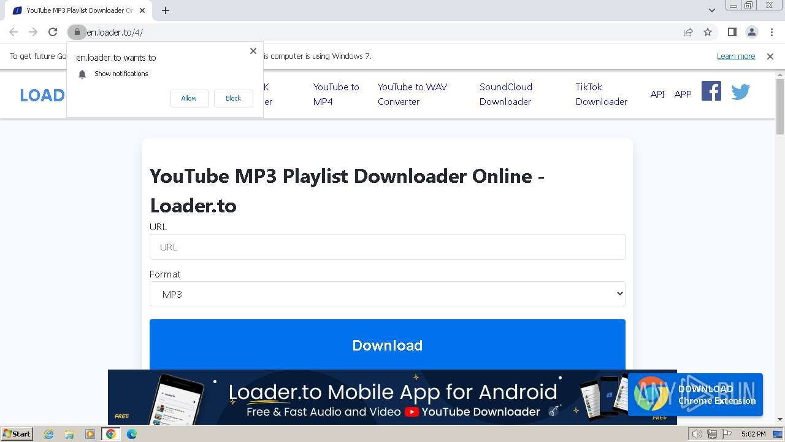Open the API link
Screen dimensions: 785x442
click(657, 95)
